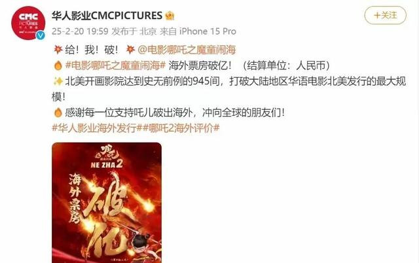Click the flame emoji before 感谢每一位

(x=58, y=113)
